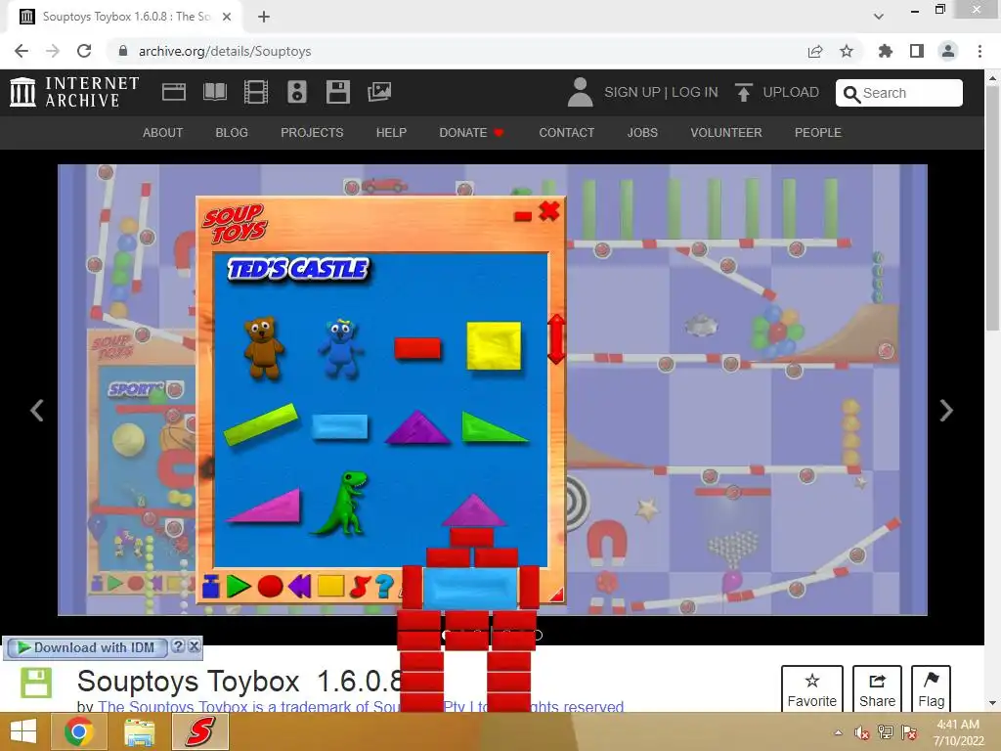Open the Texts book icon
Screen dimensions: 1001x751
(x=214, y=92)
